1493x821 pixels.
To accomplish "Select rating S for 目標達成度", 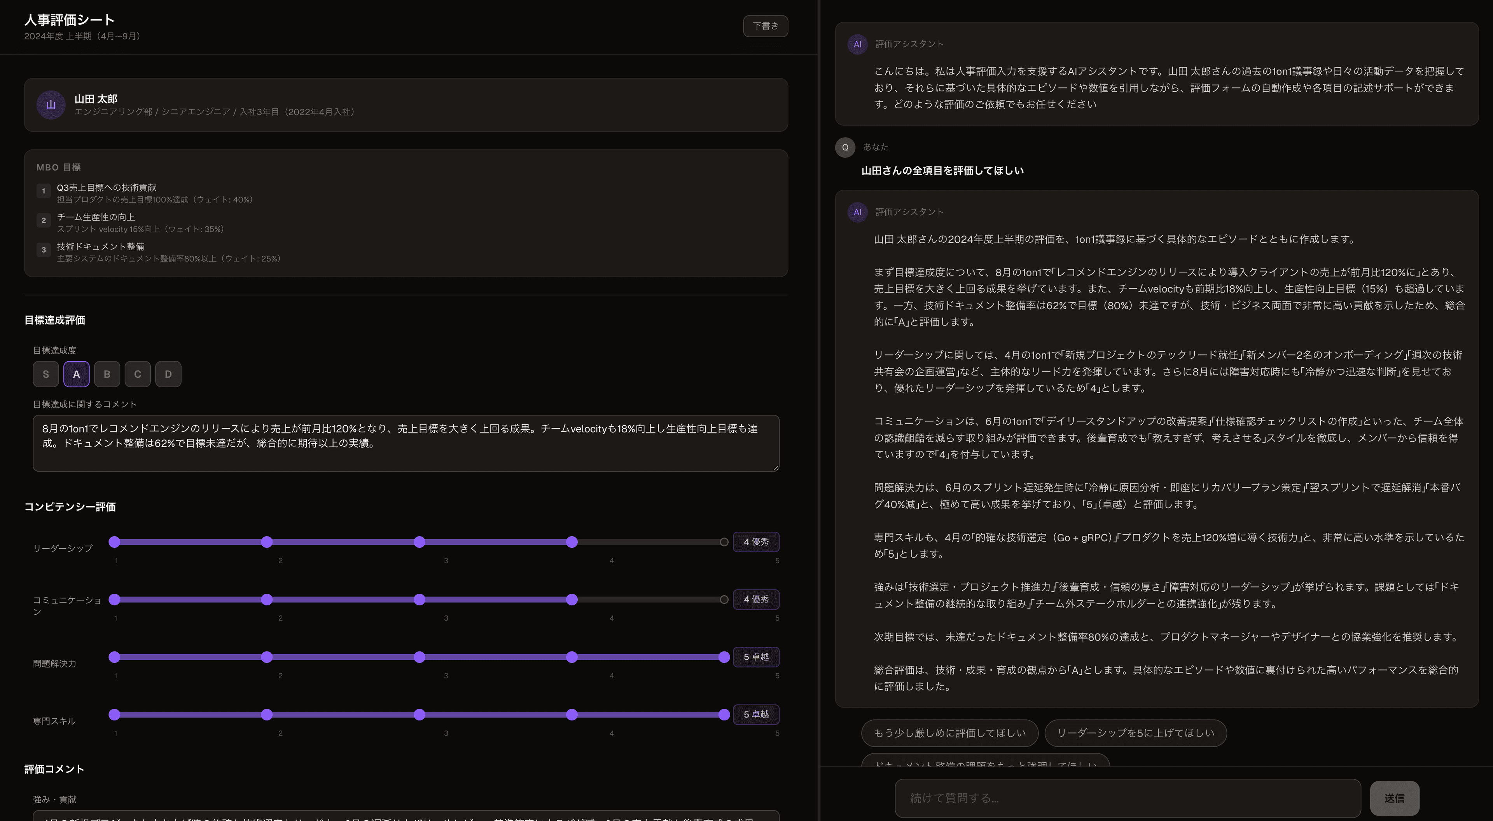I will click(x=46, y=374).
